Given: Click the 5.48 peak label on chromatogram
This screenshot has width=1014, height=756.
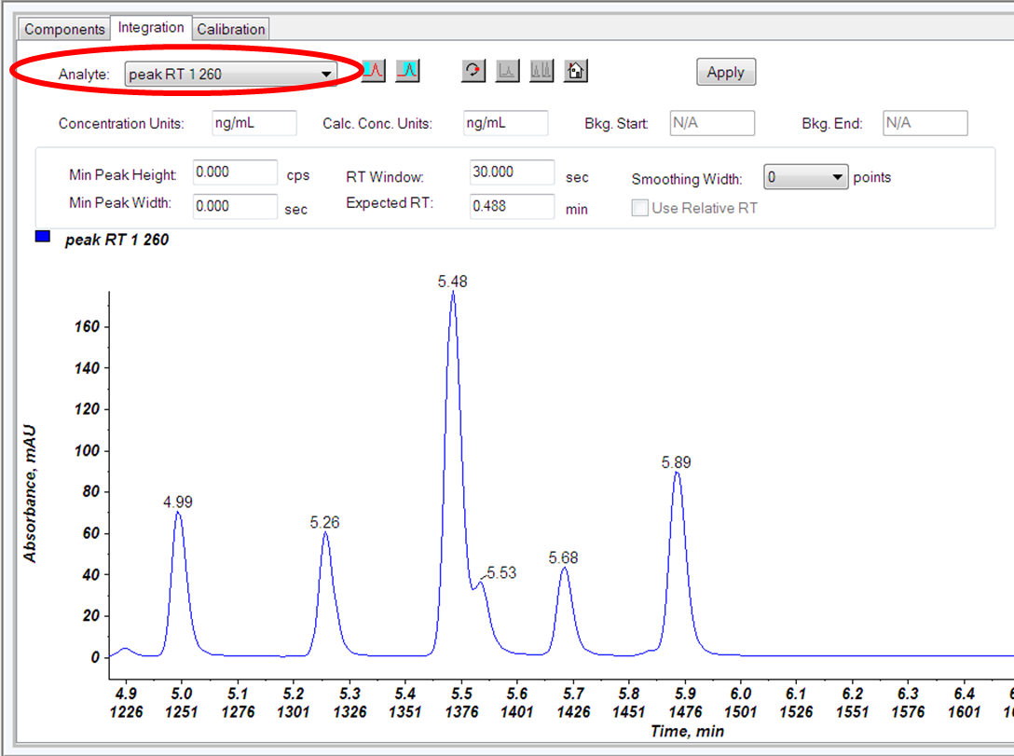Looking at the screenshot, I should [452, 281].
